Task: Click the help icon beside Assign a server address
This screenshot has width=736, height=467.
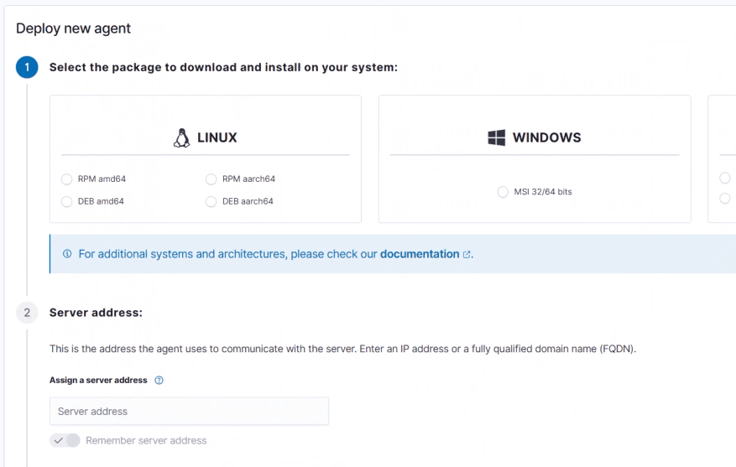Action: (159, 381)
